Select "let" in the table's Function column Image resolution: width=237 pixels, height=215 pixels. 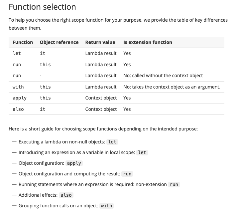point(17,53)
